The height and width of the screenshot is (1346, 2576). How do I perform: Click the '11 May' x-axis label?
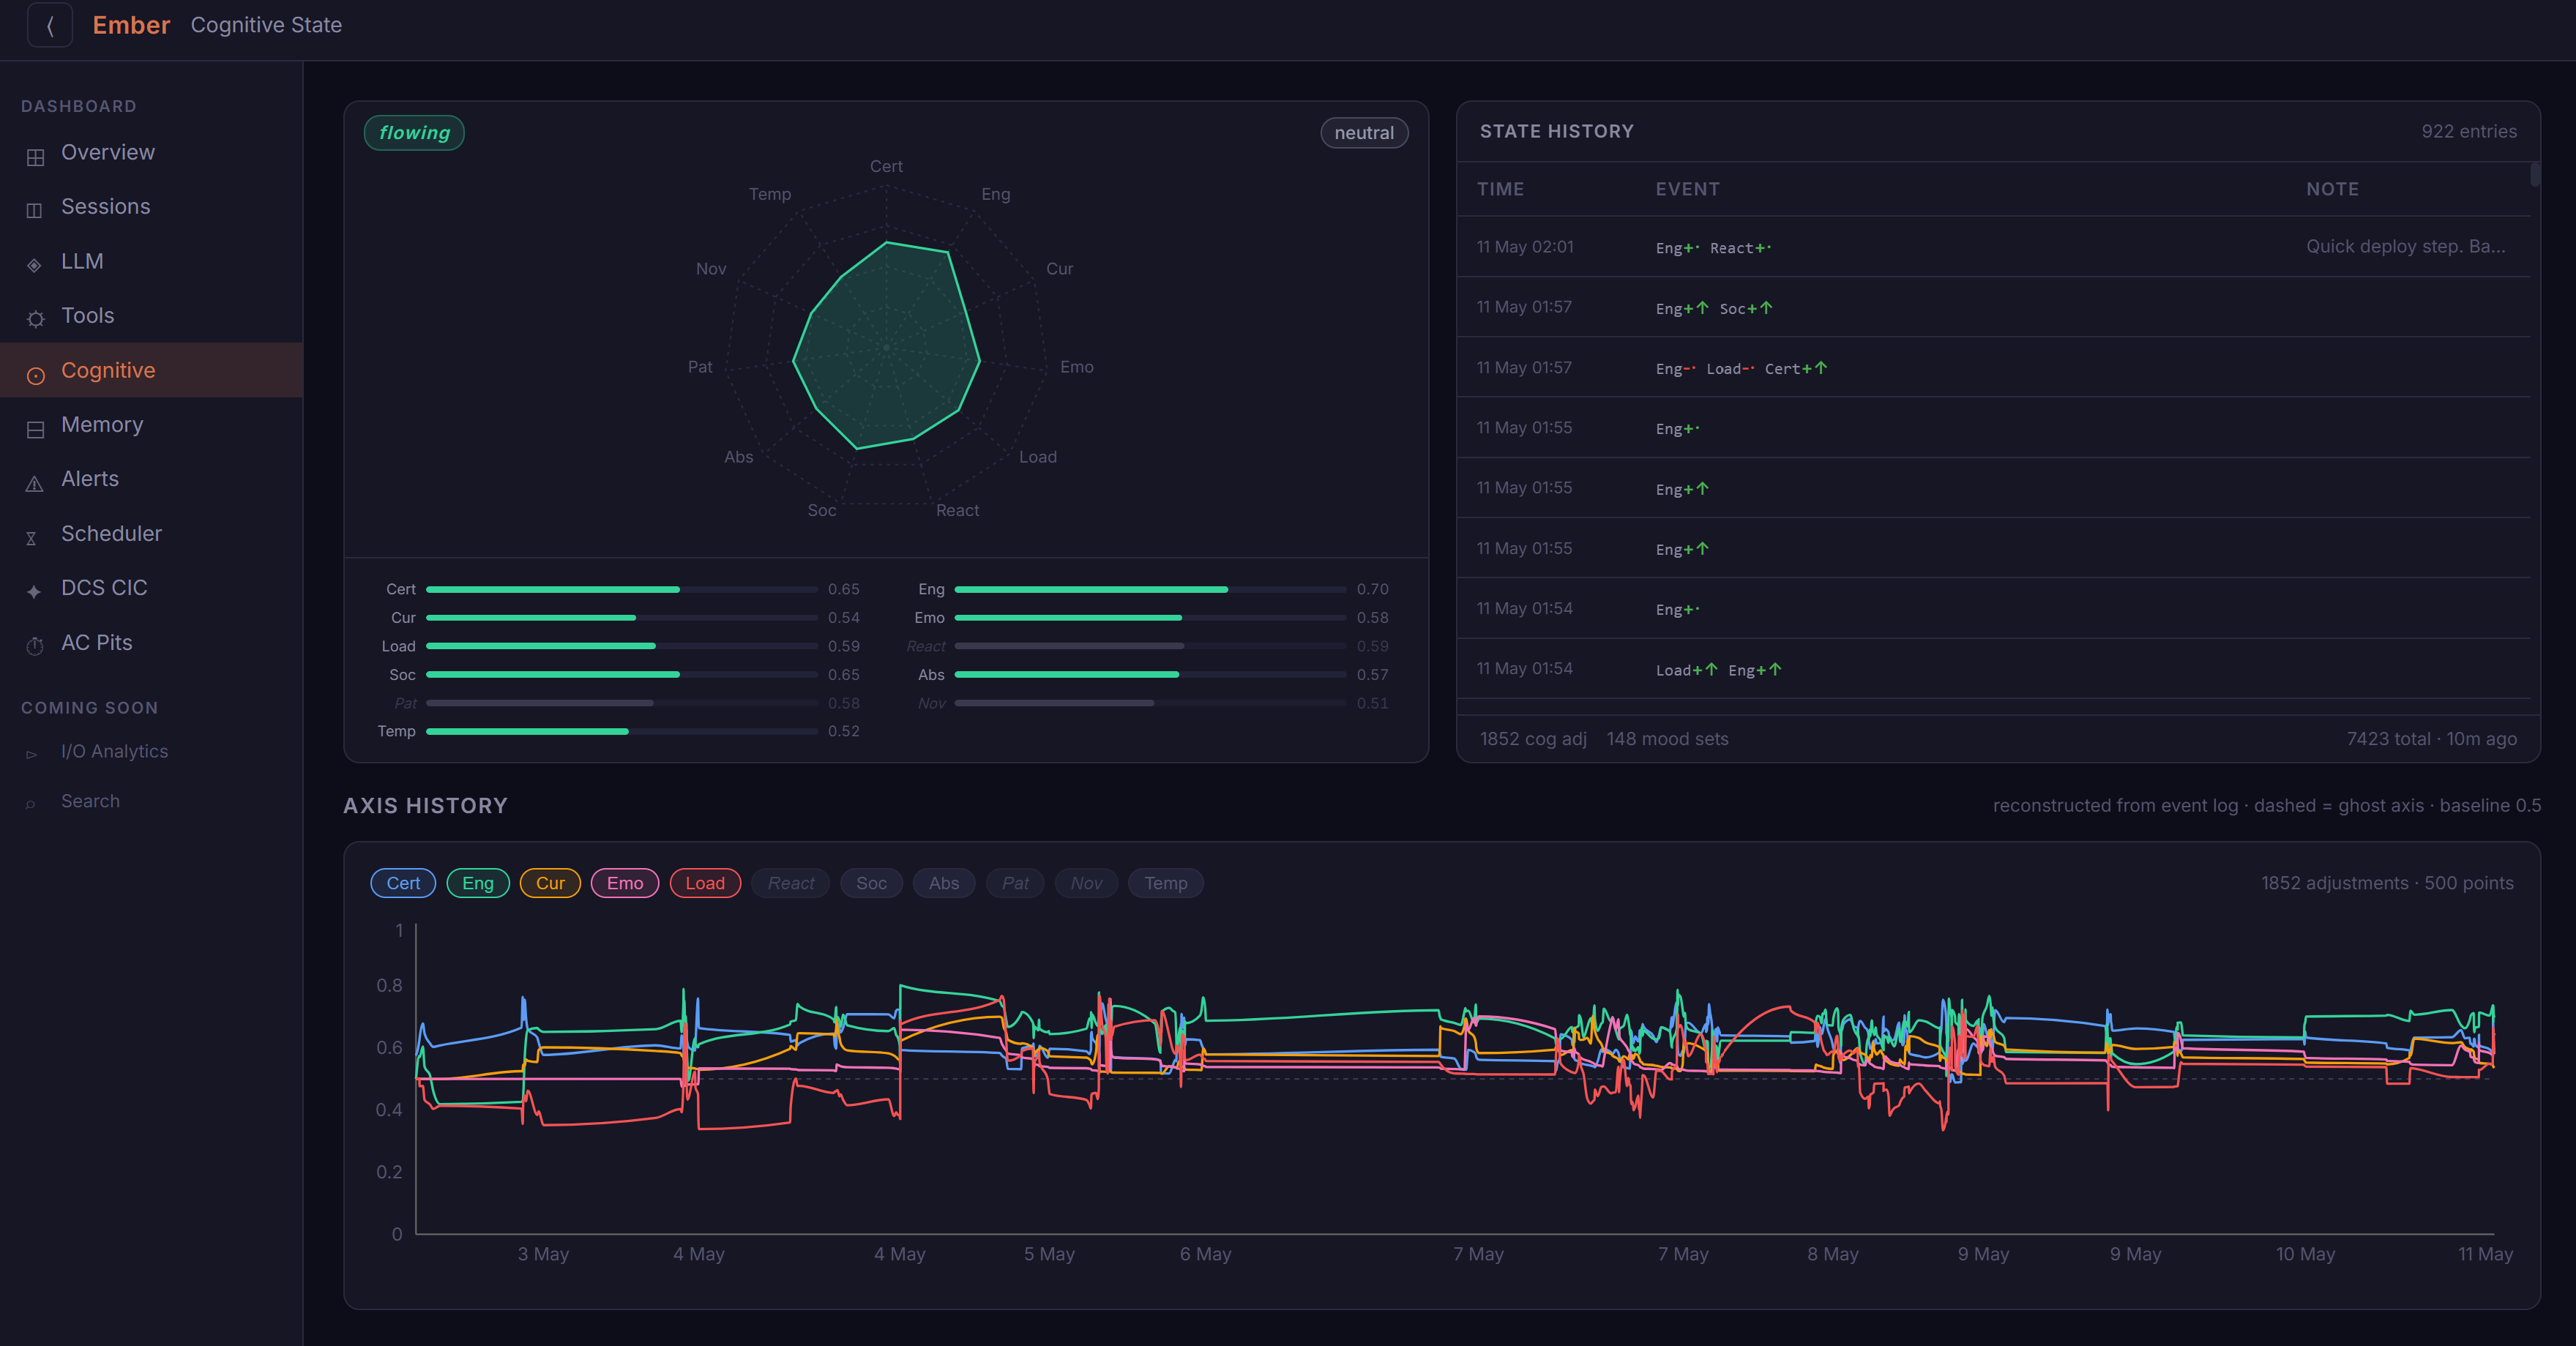(2485, 1254)
